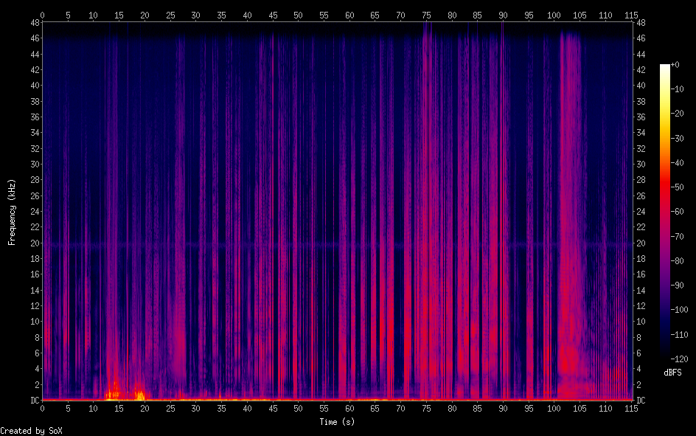
Task: Click the 105 mark on the bottom time axis
Action: (580, 408)
